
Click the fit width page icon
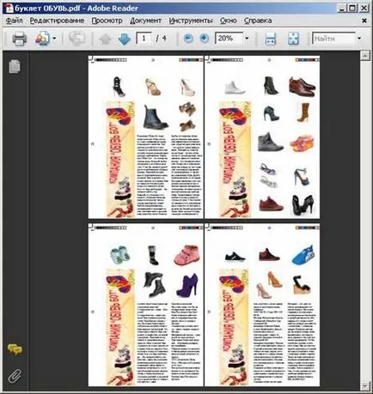click(271, 39)
